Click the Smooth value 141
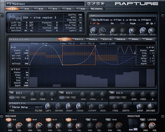This screenshot has height=132, width=165. [x=26, y=83]
